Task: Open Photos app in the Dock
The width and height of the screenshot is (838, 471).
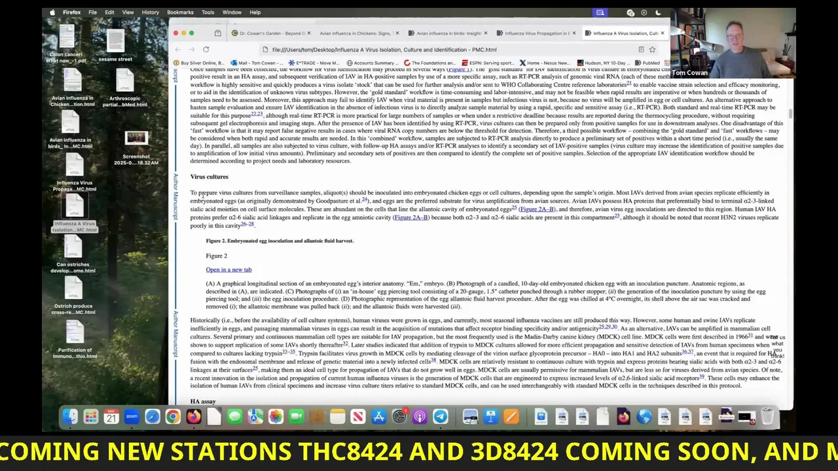Action: point(276,417)
